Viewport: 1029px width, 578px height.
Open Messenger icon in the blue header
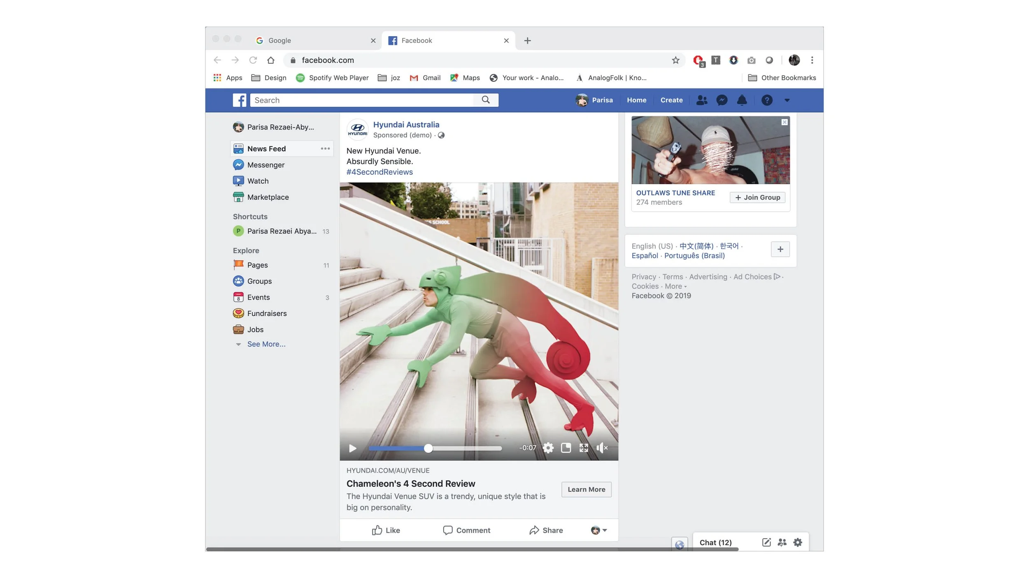(x=722, y=100)
